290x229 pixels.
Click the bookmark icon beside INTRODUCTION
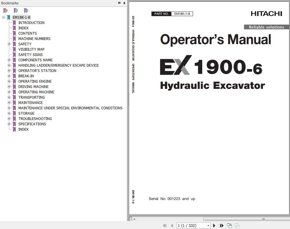click(14, 23)
